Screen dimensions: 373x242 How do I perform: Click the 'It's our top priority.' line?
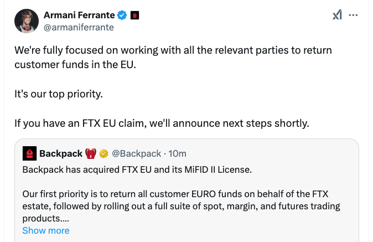click(x=59, y=93)
